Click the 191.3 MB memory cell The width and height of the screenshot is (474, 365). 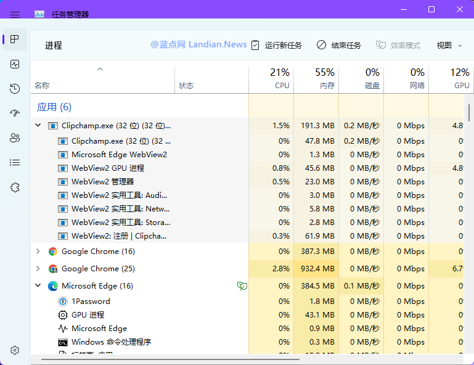[316, 126]
